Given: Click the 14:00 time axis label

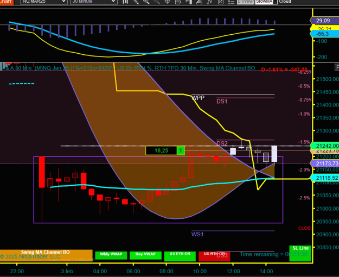Looking at the screenshot, I should pos(266,272).
